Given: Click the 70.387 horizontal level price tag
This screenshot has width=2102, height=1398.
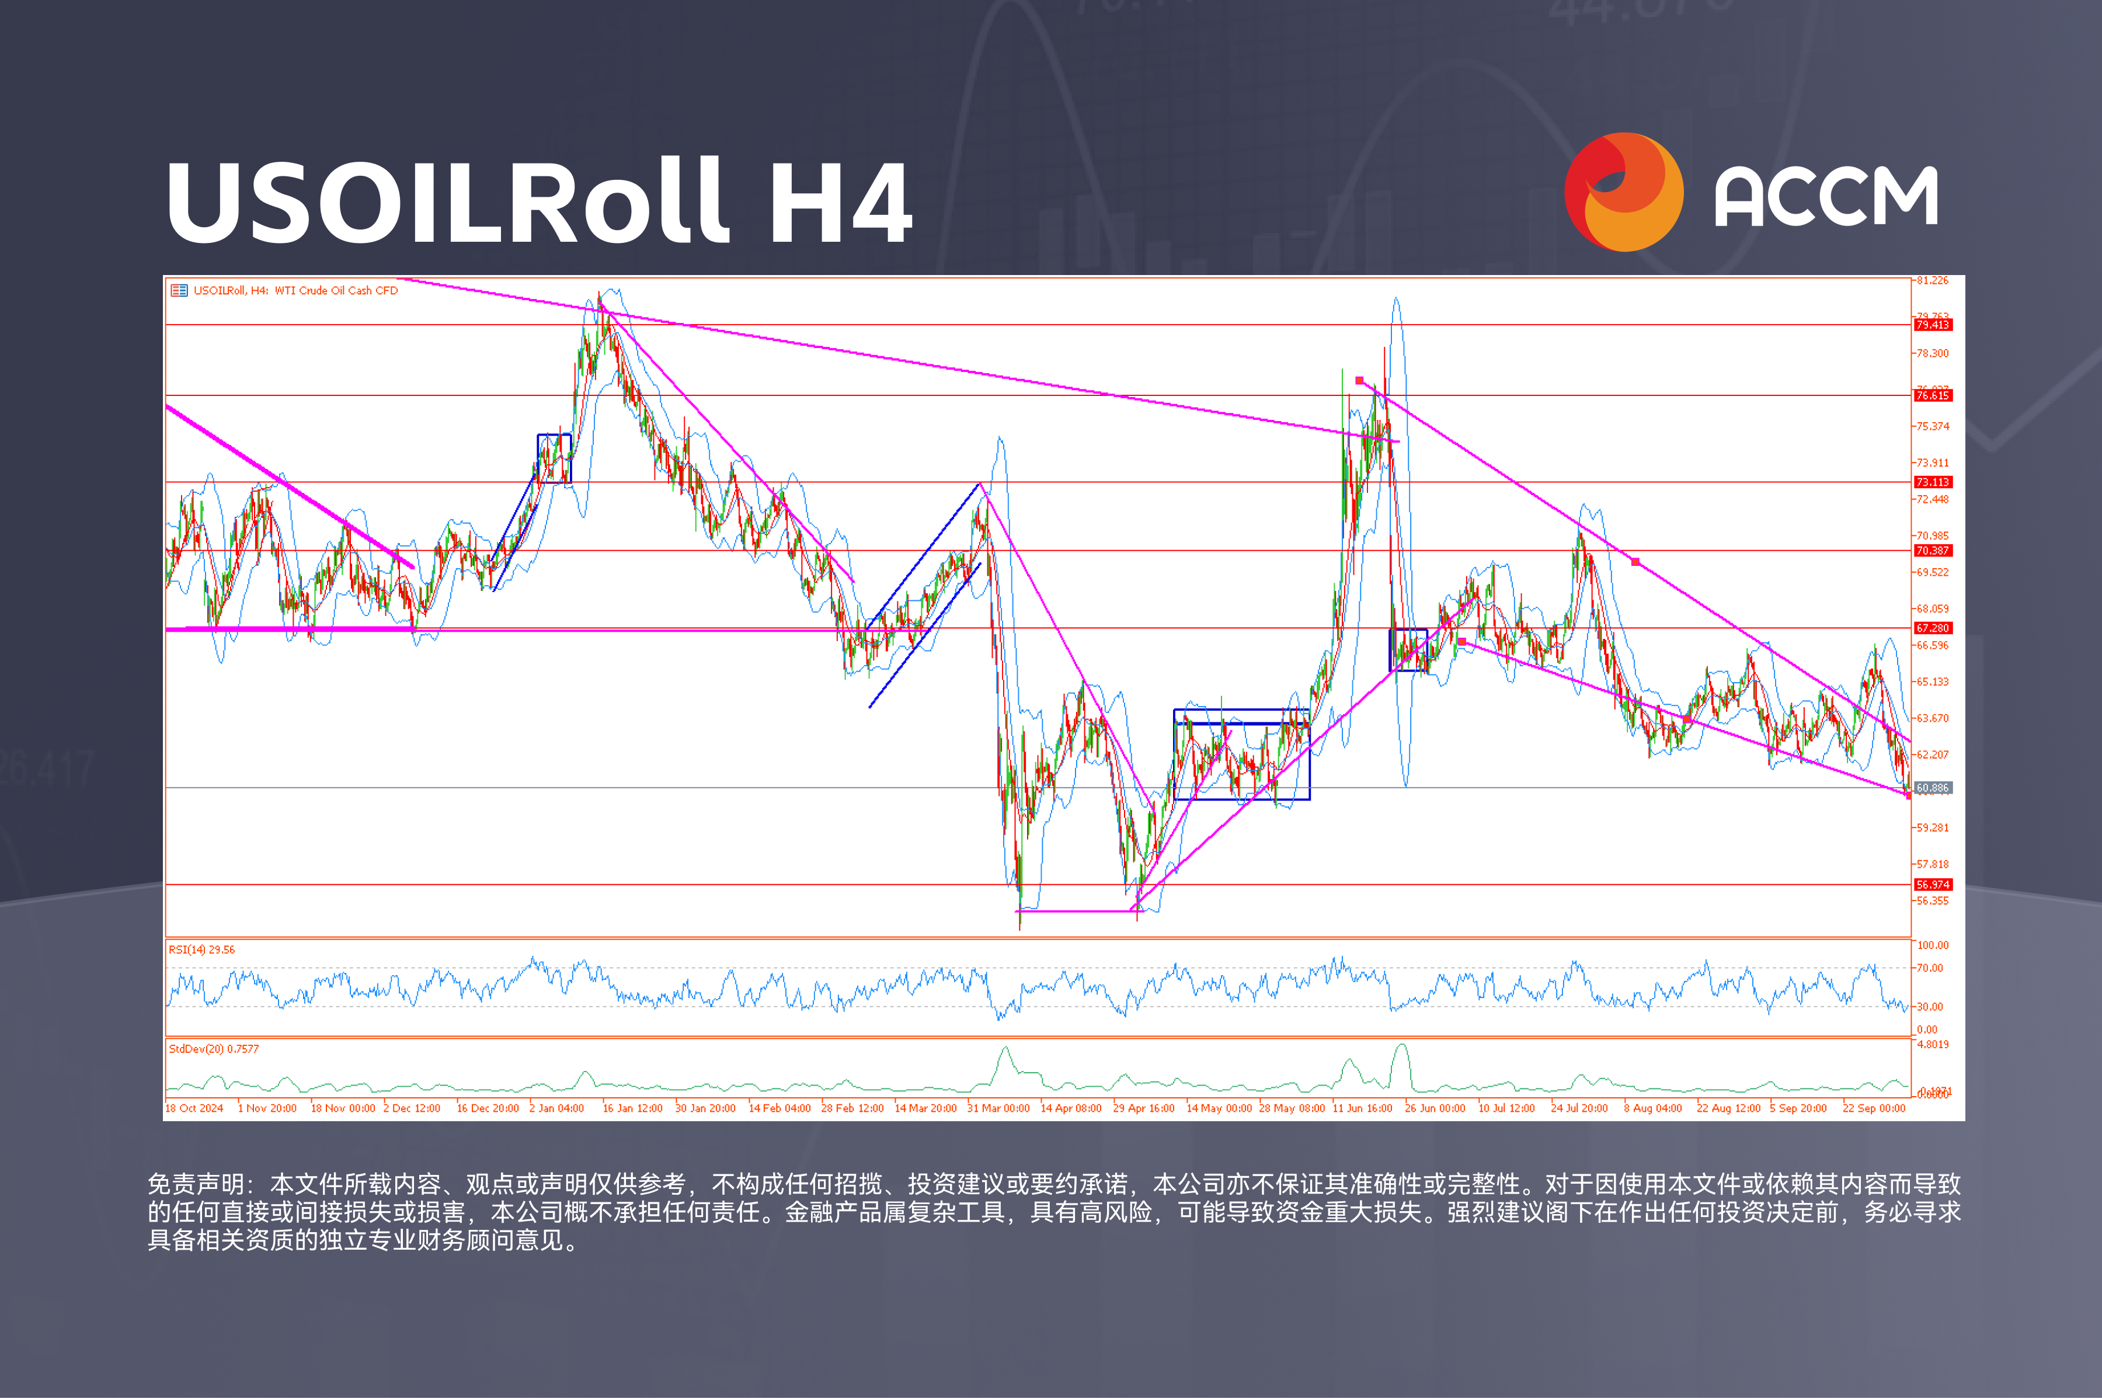Looking at the screenshot, I should (1933, 551).
